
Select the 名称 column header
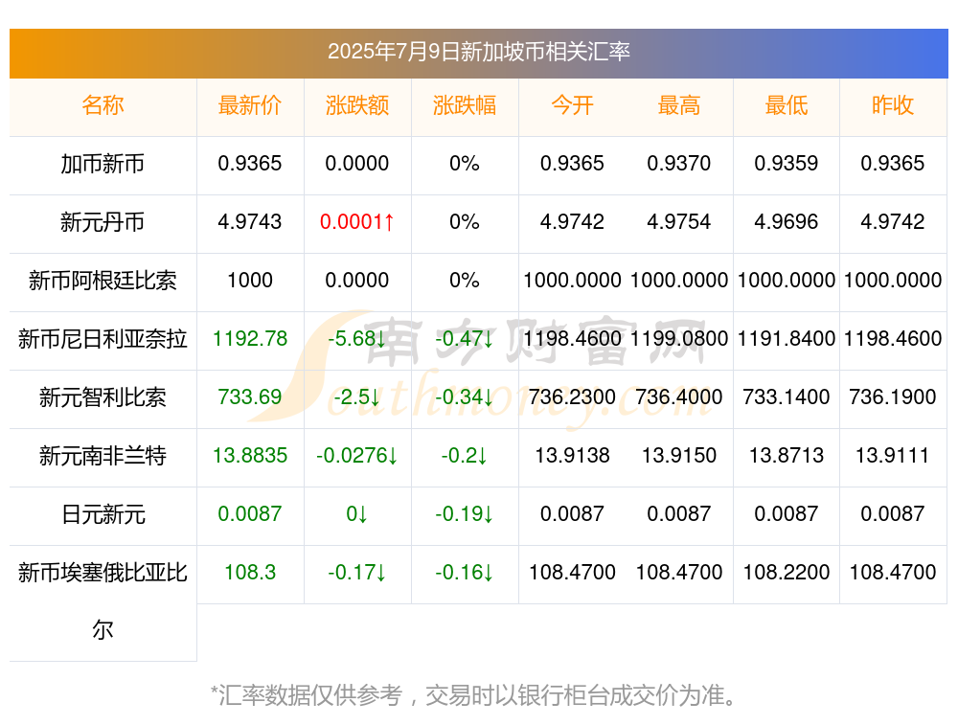tap(103, 105)
